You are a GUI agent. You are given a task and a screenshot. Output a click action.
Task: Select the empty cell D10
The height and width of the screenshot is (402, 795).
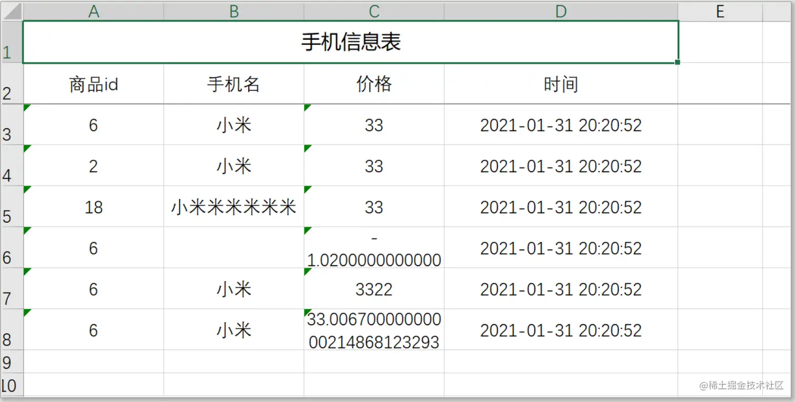(561, 385)
